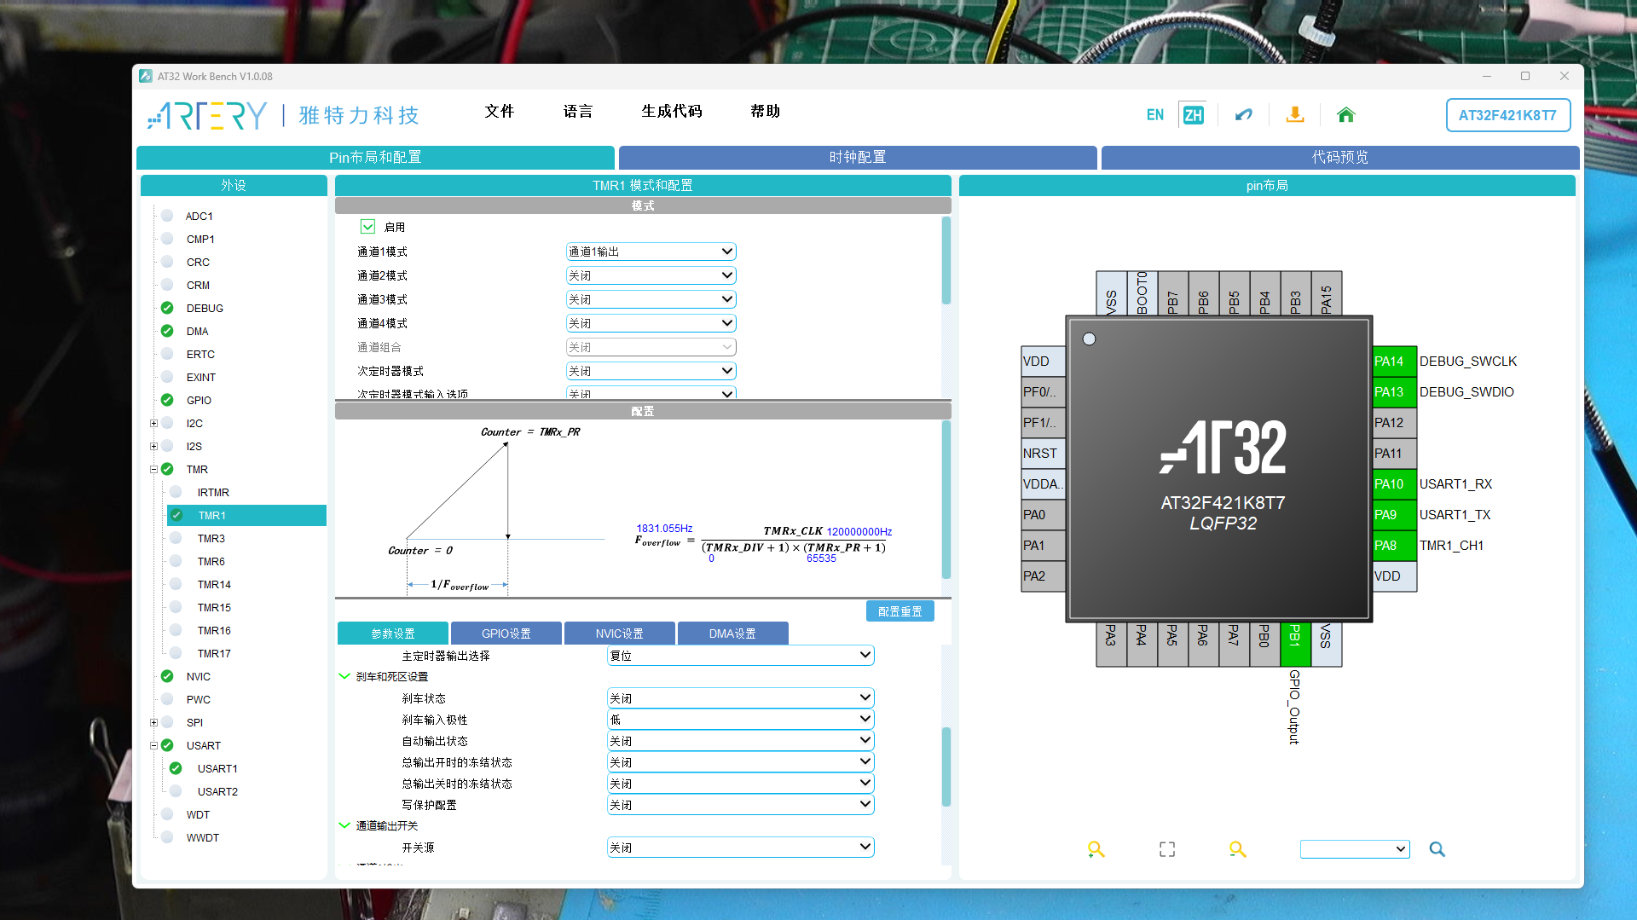Open the 通道2模式 dropdown

pos(651,275)
